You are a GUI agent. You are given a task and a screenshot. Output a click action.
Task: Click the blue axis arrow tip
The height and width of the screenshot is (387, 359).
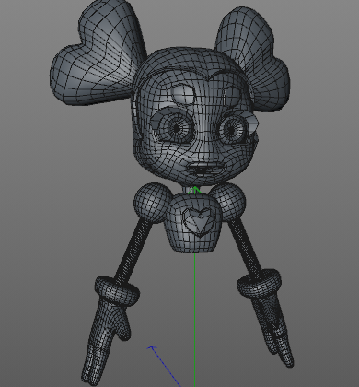pos(152,348)
